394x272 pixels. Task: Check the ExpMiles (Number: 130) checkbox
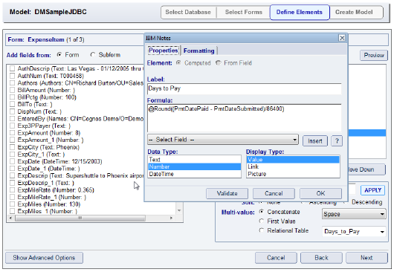tap(12, 204)
